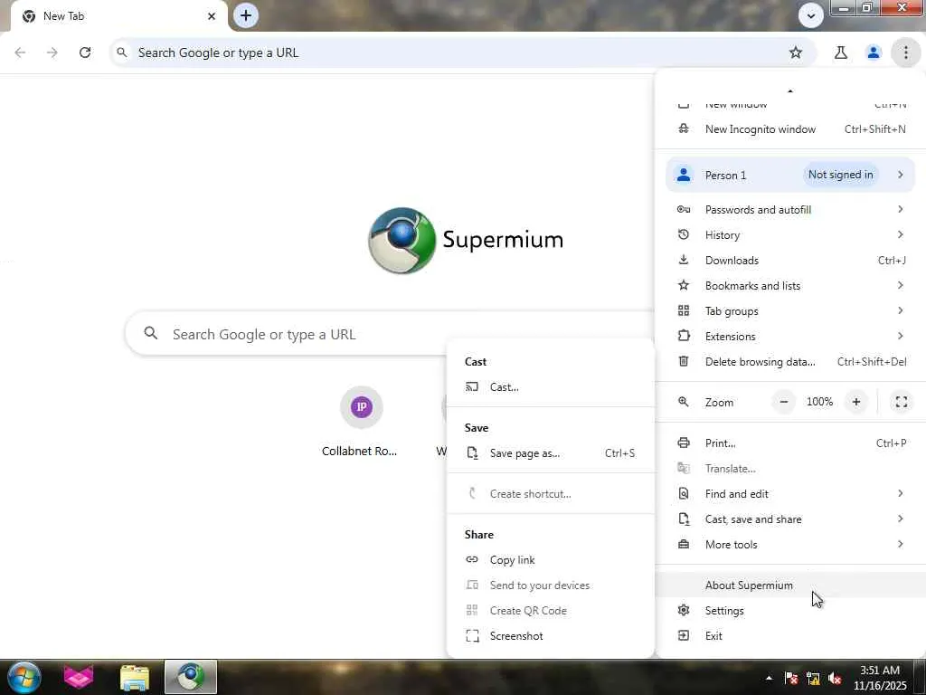The image size is (926, 695).
Task: Expand the More tools submenu
Action: [790, 544]
